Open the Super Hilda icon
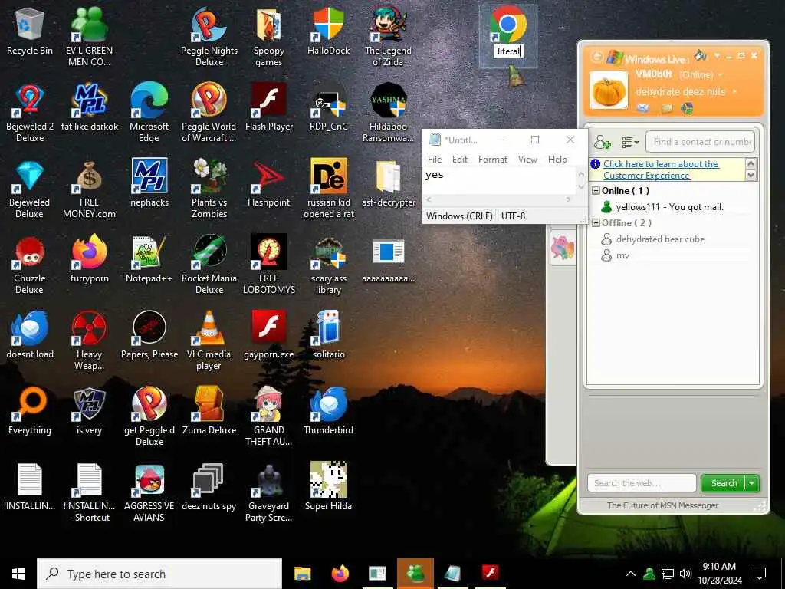785x589 pixels. pyautogui.click(x=328, y=487)
